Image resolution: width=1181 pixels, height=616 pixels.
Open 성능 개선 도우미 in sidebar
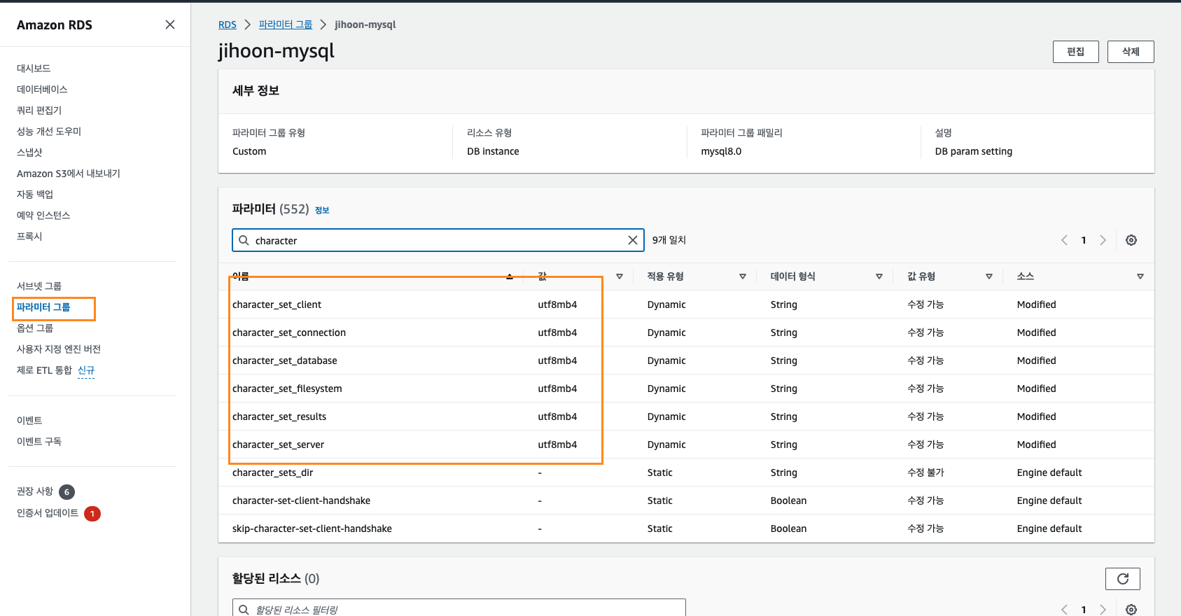(x=49, y=132)
